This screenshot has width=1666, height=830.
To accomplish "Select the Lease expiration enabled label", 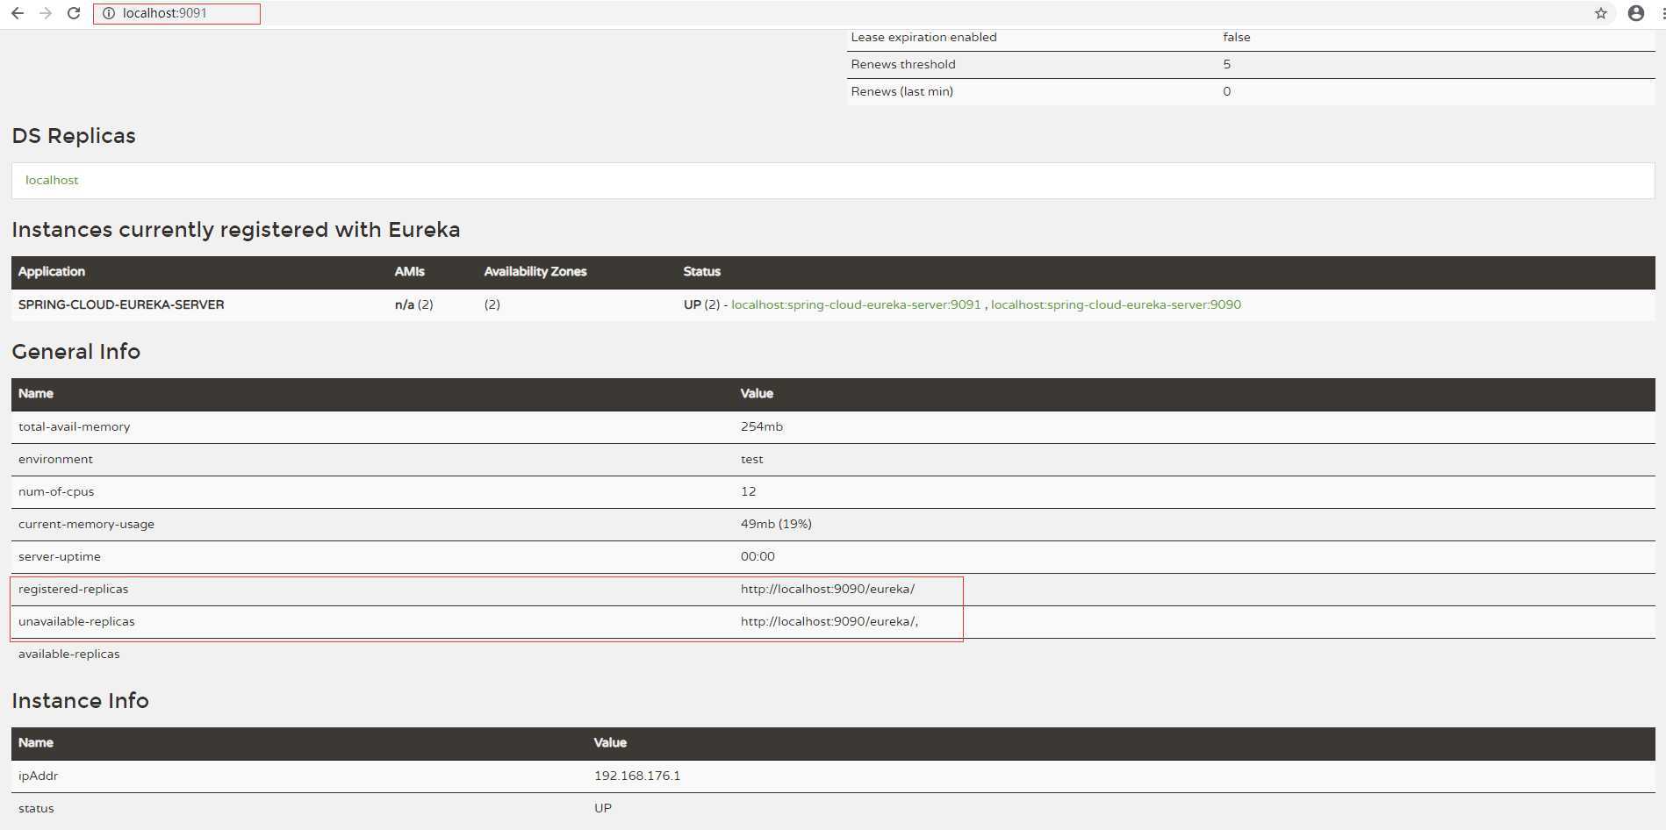I will [923, 37].
